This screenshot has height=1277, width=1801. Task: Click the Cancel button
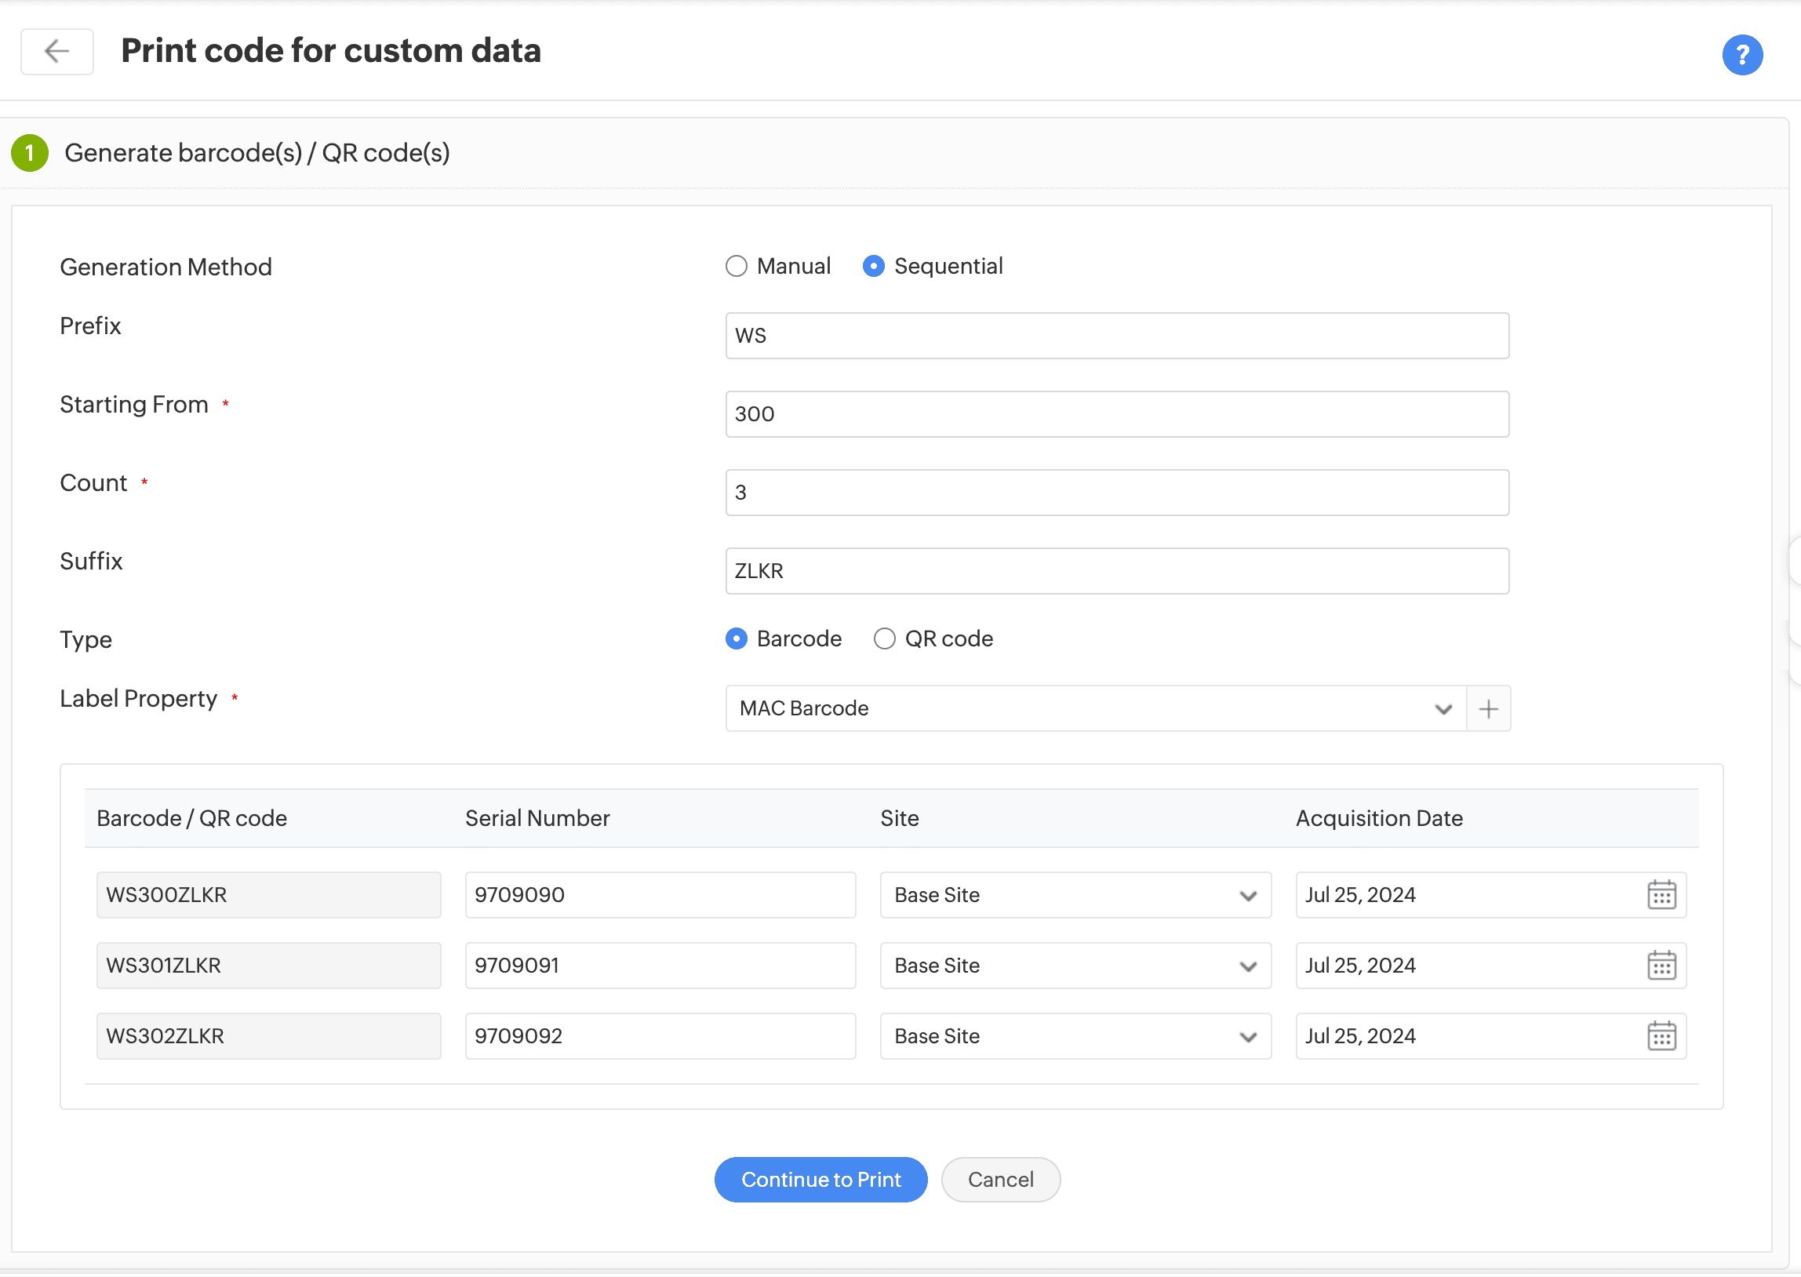1000,1180
